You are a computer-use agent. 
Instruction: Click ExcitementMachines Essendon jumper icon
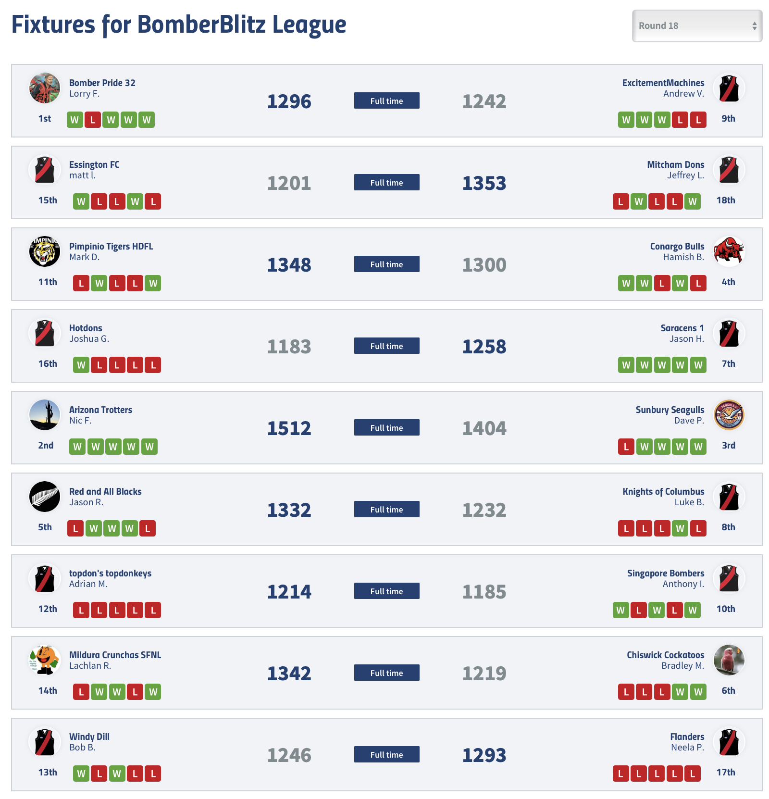729,88
